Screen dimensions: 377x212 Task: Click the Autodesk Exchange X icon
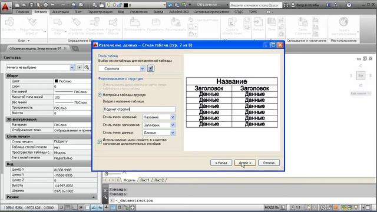pos(329,5)
